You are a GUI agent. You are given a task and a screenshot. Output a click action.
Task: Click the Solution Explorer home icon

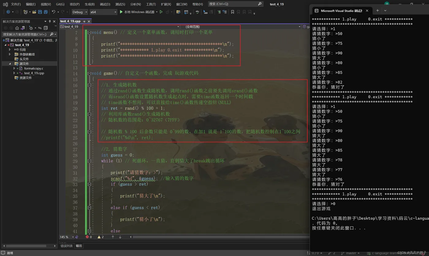pyautogui.click(x=17, y=28)
